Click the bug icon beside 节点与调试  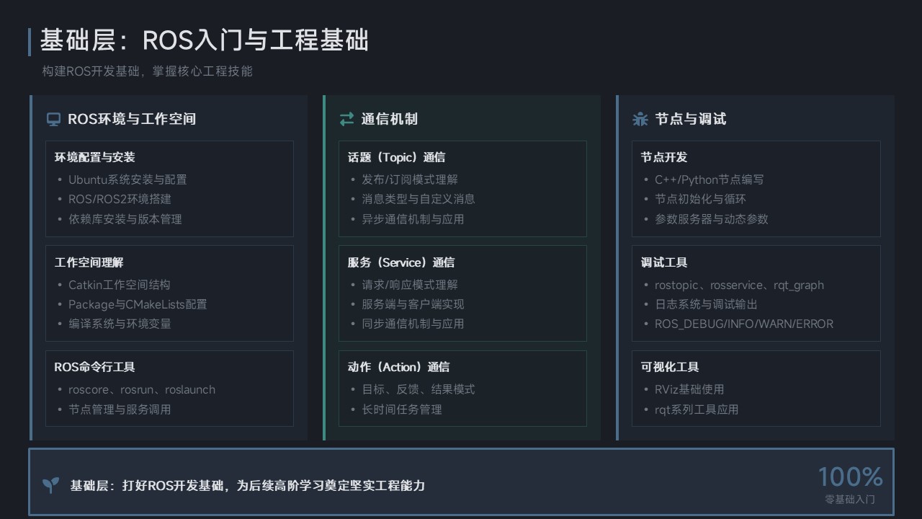[x=640, y=120]
